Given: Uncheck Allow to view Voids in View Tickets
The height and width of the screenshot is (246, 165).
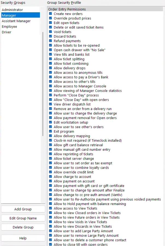Looking at the screenshot, I should pyautogui.click(x=50, y=222).
